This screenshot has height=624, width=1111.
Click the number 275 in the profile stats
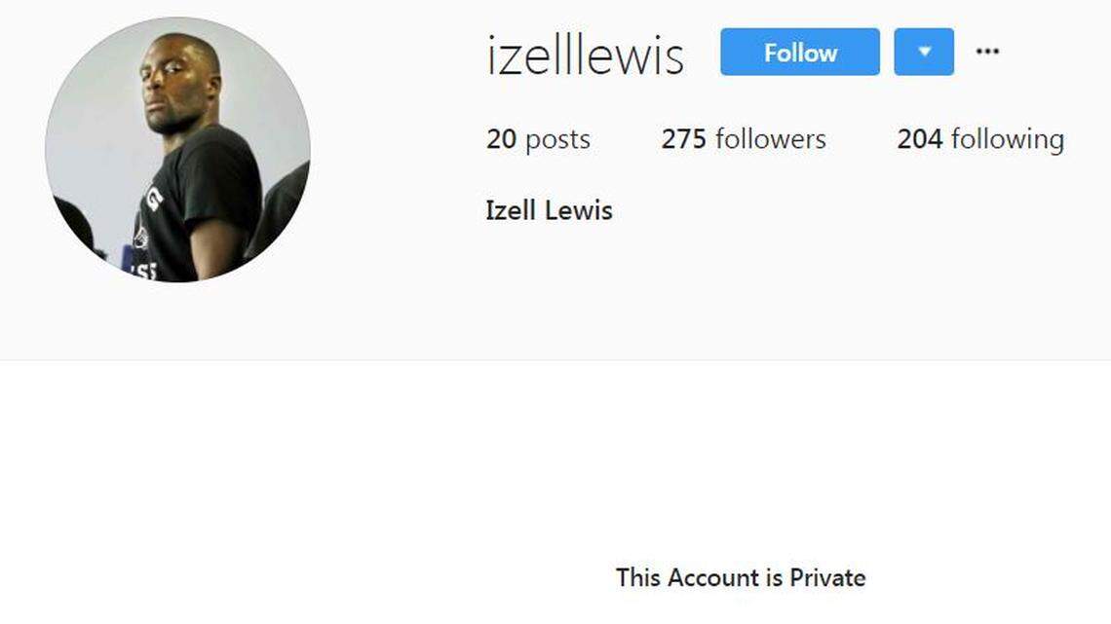point(684,138)
